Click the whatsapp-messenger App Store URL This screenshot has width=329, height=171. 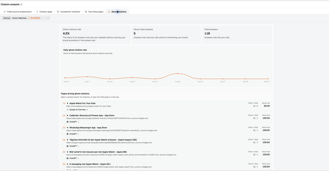coord(112,130)
